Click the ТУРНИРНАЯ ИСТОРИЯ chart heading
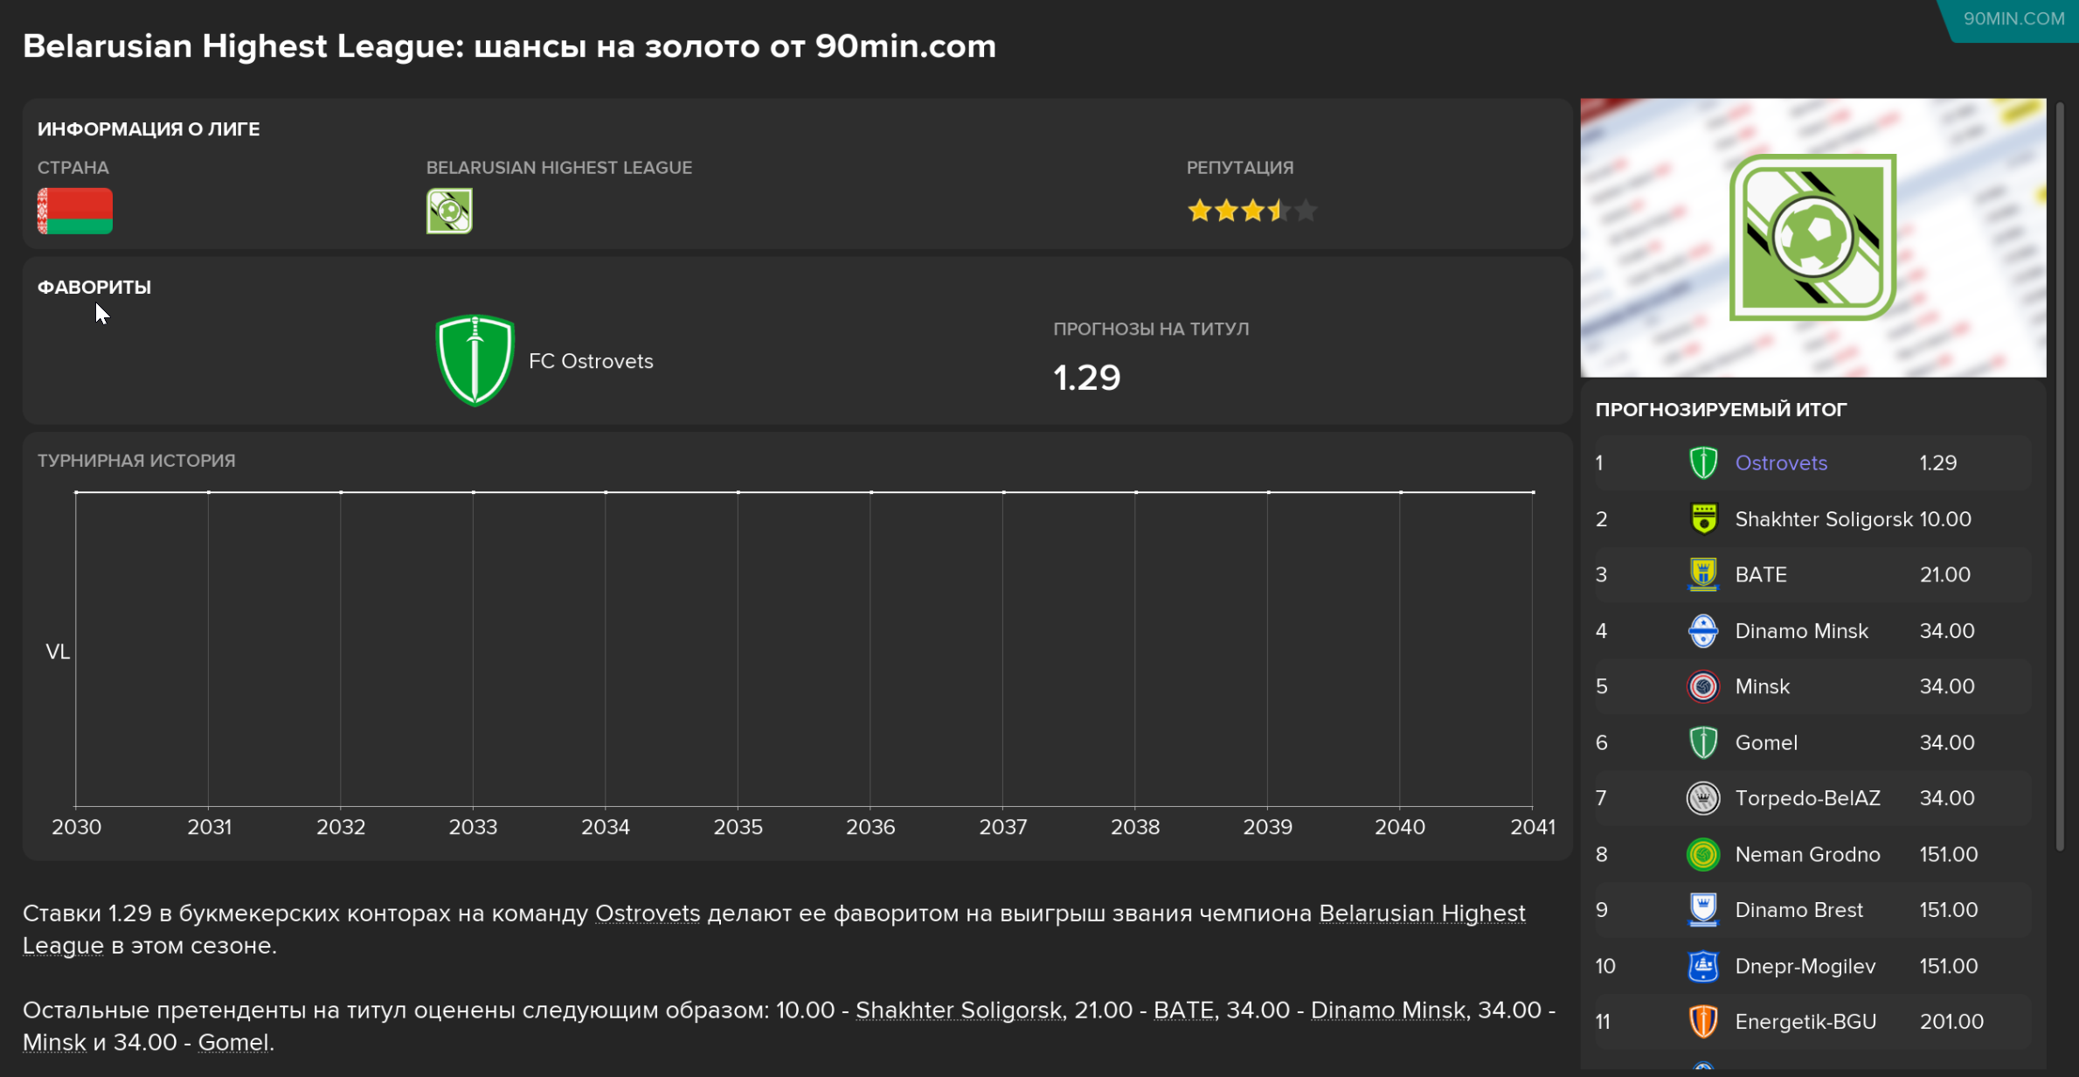The height and width of the screenshot is (1077, 2079). coord(136,461)
